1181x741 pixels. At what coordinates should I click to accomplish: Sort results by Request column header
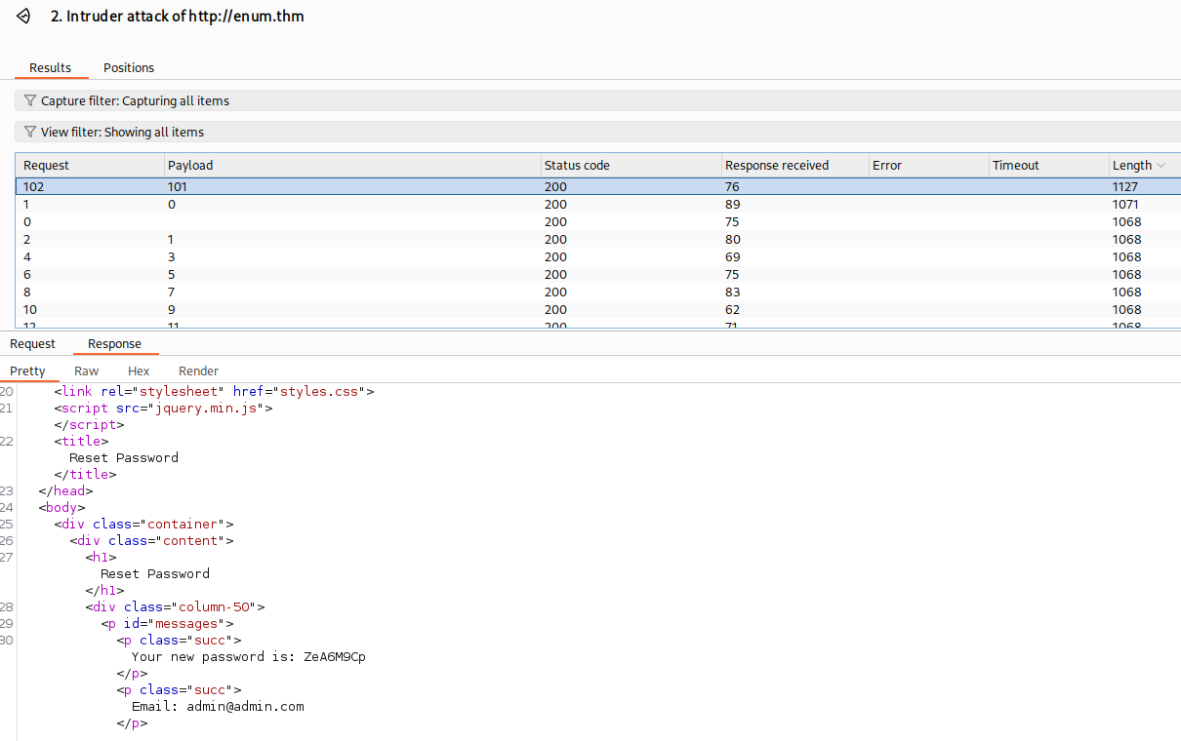click(x=90, y=166)
